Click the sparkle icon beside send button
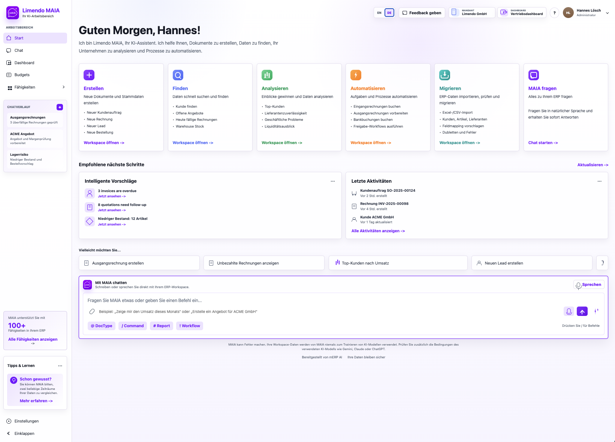Viewport: 615px width, 442px height. click(x=596, y=311)
